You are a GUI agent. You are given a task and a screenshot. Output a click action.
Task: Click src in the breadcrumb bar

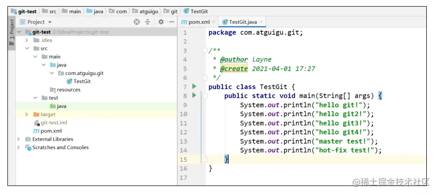(53, 12)
